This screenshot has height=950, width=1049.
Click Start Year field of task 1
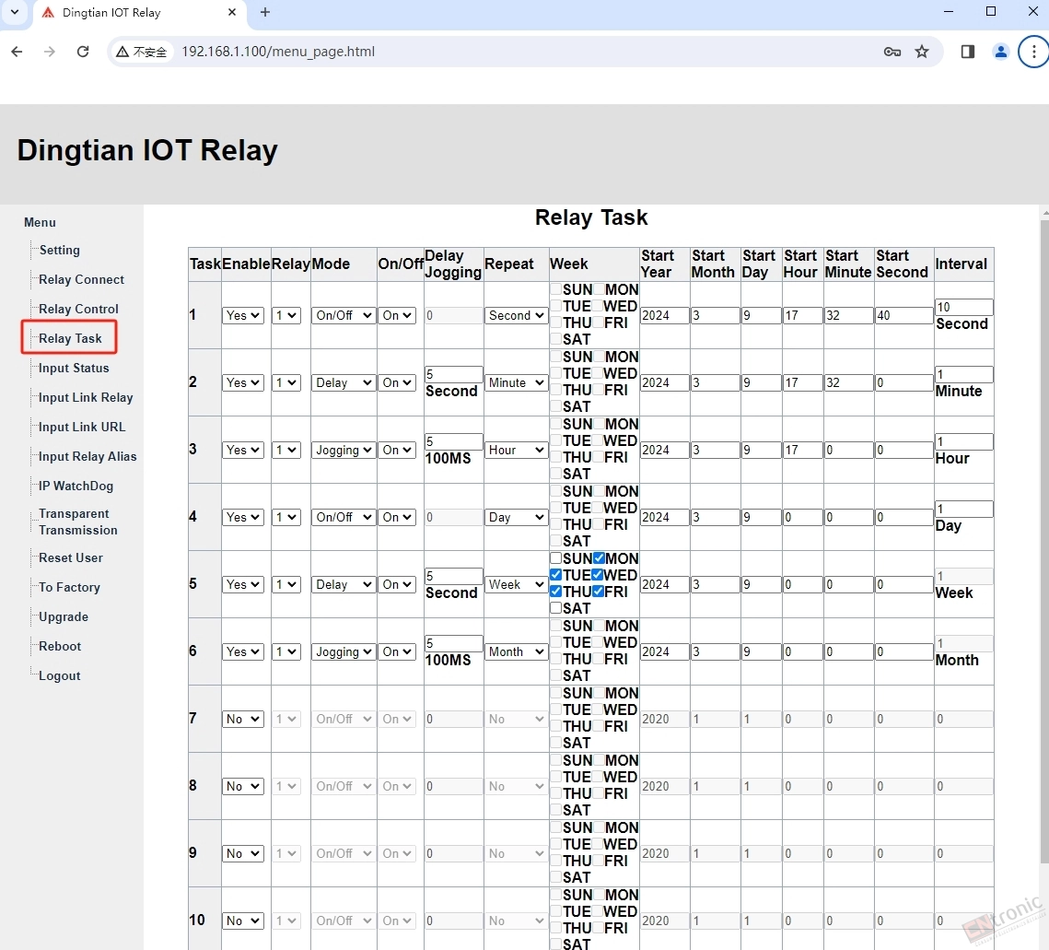664,315
